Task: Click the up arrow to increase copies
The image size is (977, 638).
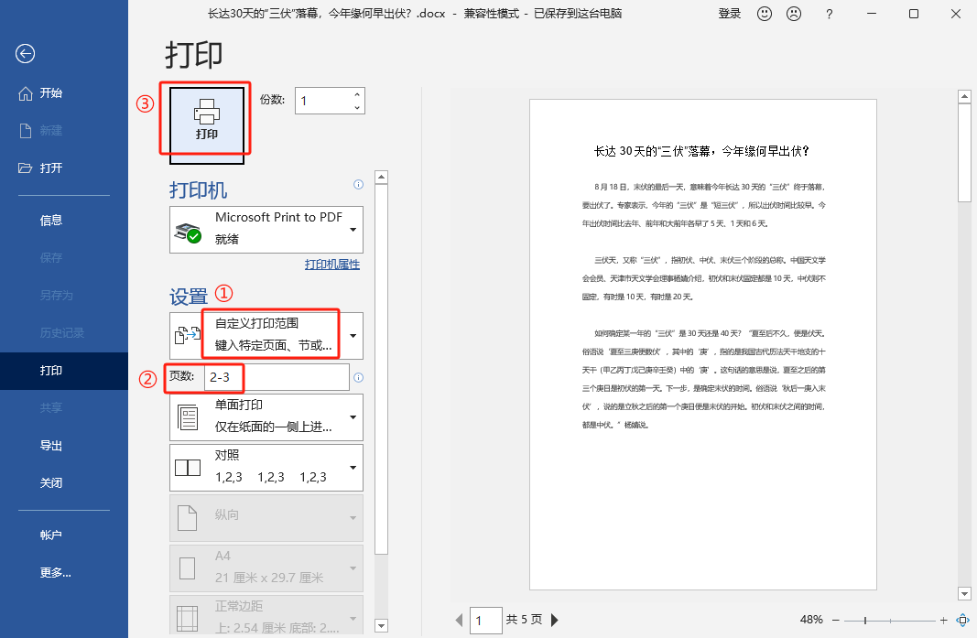Action: pos(355,93)
